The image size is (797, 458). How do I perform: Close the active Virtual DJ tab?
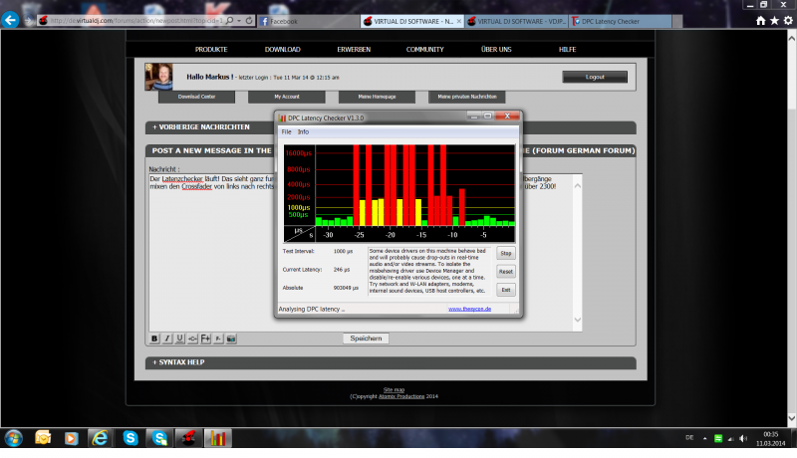tap(458, 21)
